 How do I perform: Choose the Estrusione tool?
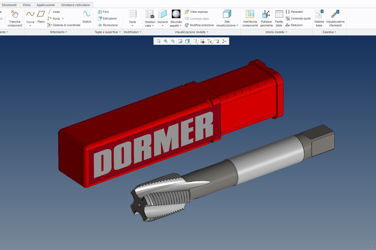[x=107, y=18]
